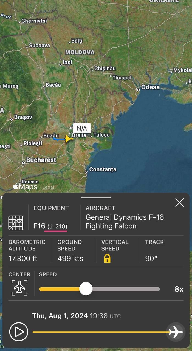Click the N/A callsign label on map
Image resolution: width=192 pixels, height=351 pixels.
pos(81,128)
